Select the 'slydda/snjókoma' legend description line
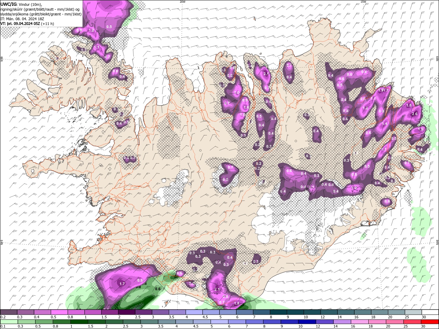 tap(41, 14)
